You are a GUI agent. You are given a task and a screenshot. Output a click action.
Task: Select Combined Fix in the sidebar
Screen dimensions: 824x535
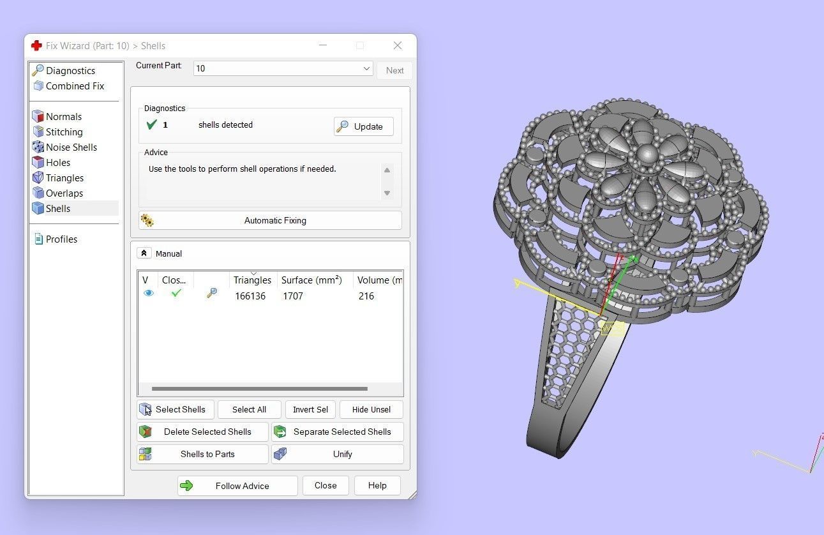75,86
